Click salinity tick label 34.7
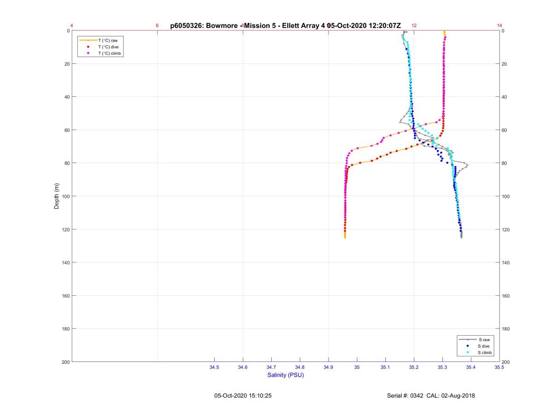Screen dimensions: 552x407 pos(271,367)
